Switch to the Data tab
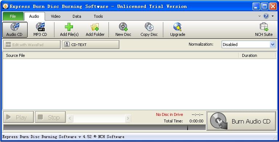Viewport: 279px width, 142px height. (x=77, y=16)
